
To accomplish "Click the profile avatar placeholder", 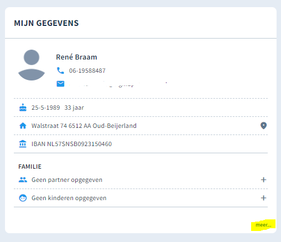I will tap(32, 65).
